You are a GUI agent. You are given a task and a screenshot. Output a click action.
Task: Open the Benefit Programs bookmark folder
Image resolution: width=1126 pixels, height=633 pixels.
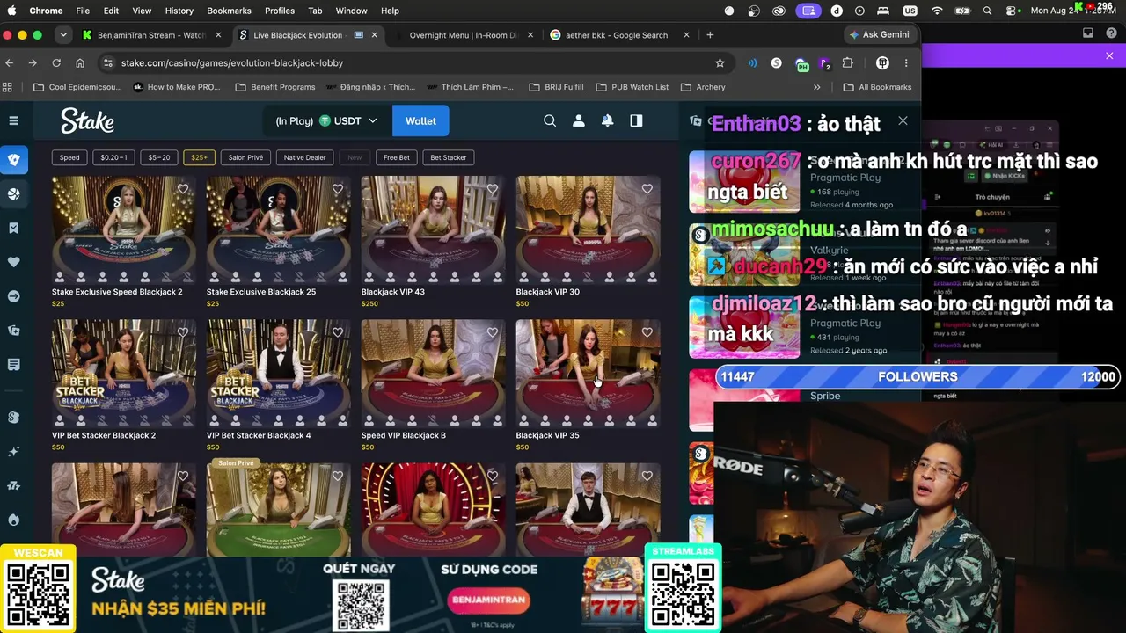[275, 87]
